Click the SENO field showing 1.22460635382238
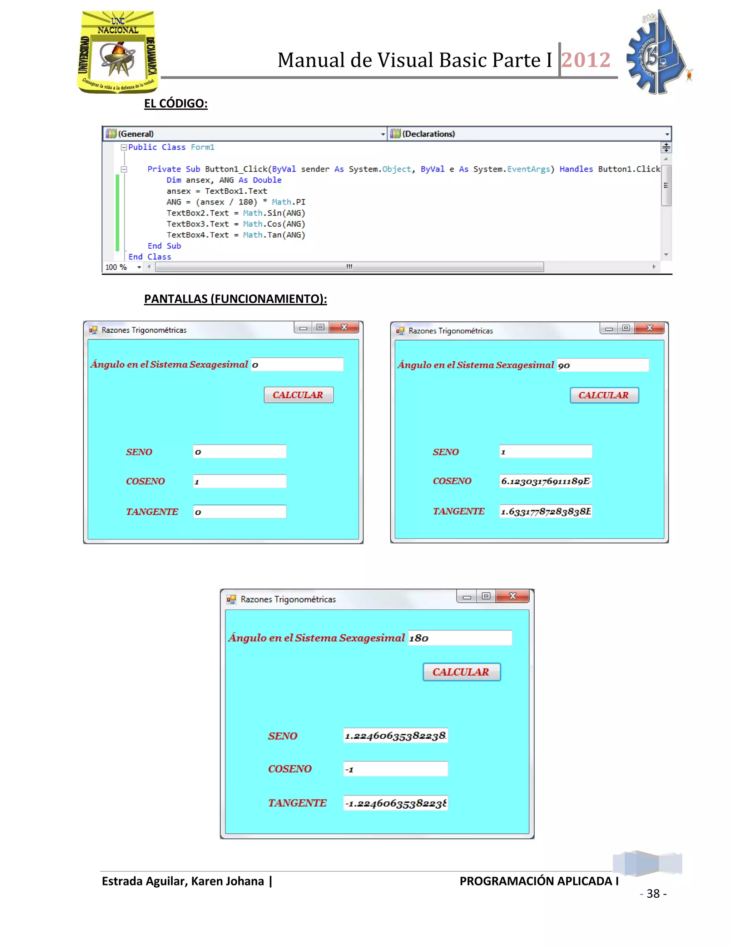The height and width of the screenshot is (947, 732). (396, 735)
